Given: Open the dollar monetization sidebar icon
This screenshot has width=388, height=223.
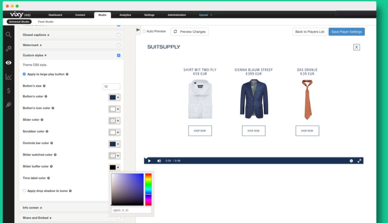Looking at the screenshot, I should point(9,91).
